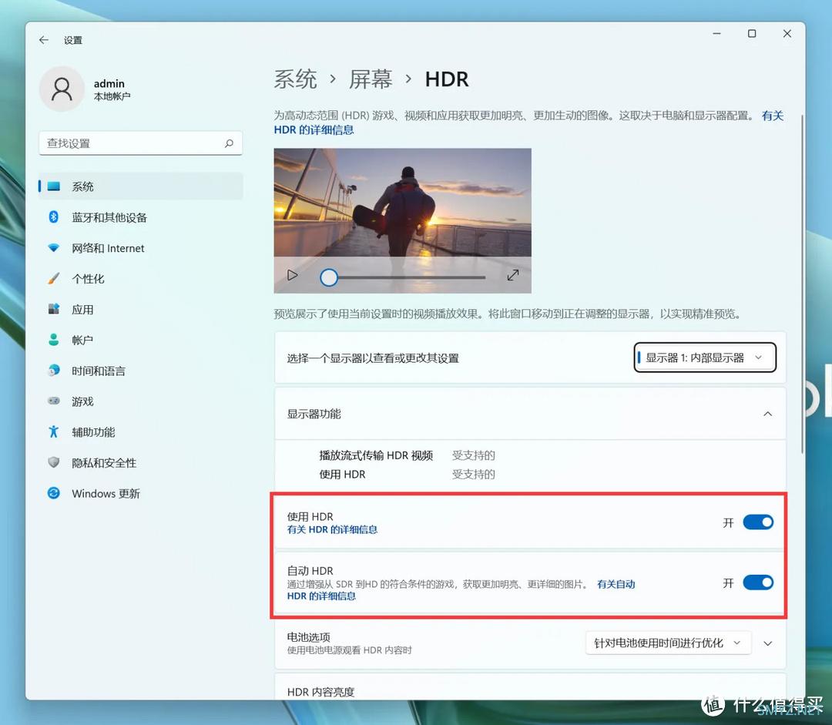Expand the 电池选项 chevron
This screenshot has height=725, width=832.
point(768,643)
